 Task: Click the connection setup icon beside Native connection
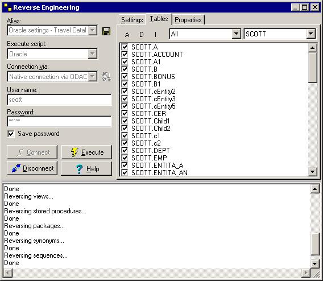(106, 77)
